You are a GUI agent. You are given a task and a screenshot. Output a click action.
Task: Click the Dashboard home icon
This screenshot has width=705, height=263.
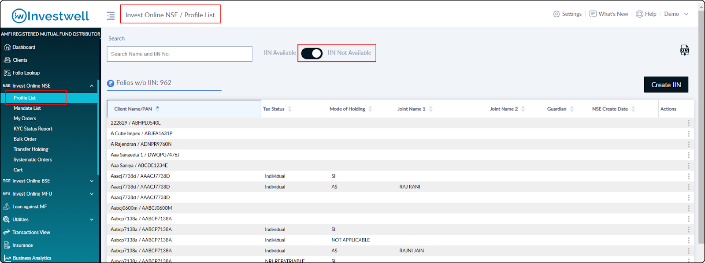coord(7,47)
